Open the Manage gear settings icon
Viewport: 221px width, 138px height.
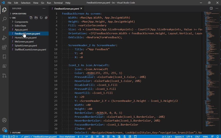[x=4, y=129]
